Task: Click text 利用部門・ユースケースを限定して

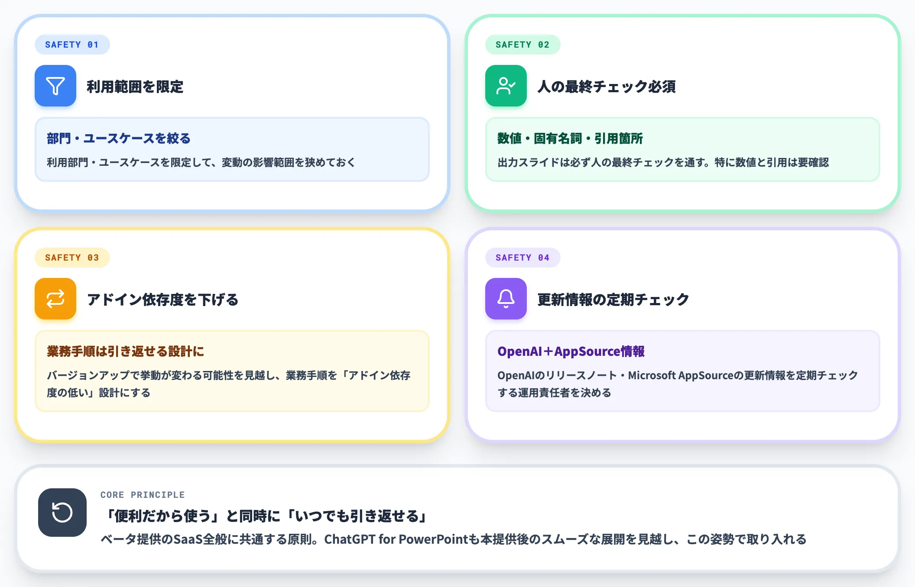Action: click(129, 162)
